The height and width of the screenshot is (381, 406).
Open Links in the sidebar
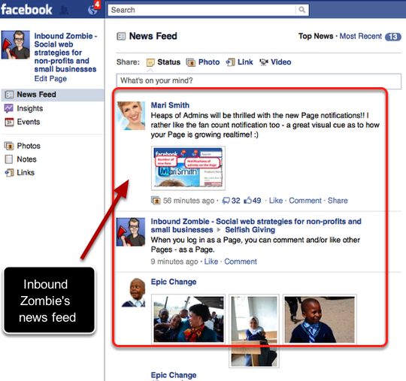point(26,173)
